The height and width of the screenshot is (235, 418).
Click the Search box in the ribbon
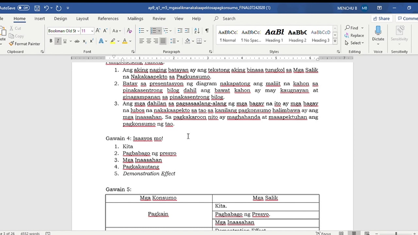coord(229,19)
